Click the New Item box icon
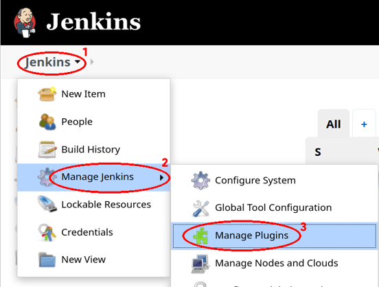Screen dimensions: 379x287 click(x=47, y=94)
